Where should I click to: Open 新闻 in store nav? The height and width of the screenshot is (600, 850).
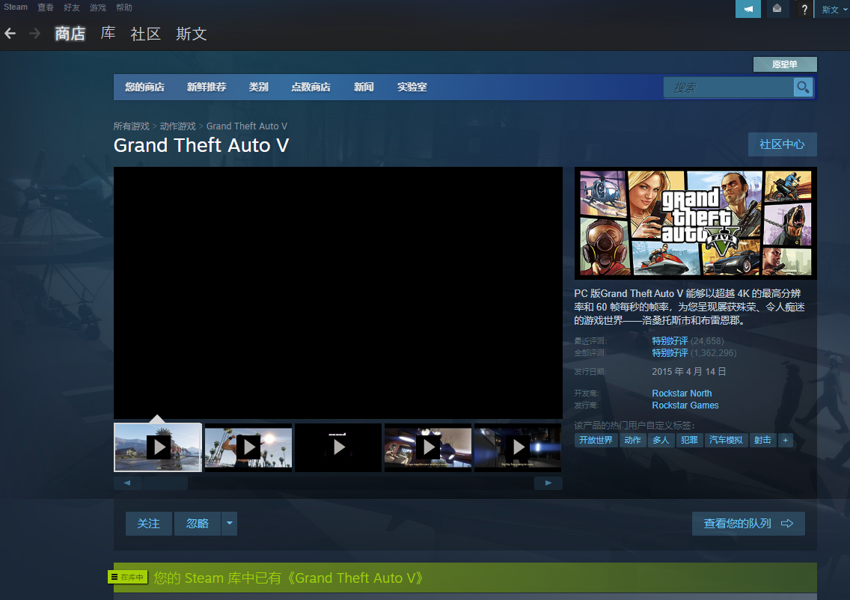tap(364, 88)
